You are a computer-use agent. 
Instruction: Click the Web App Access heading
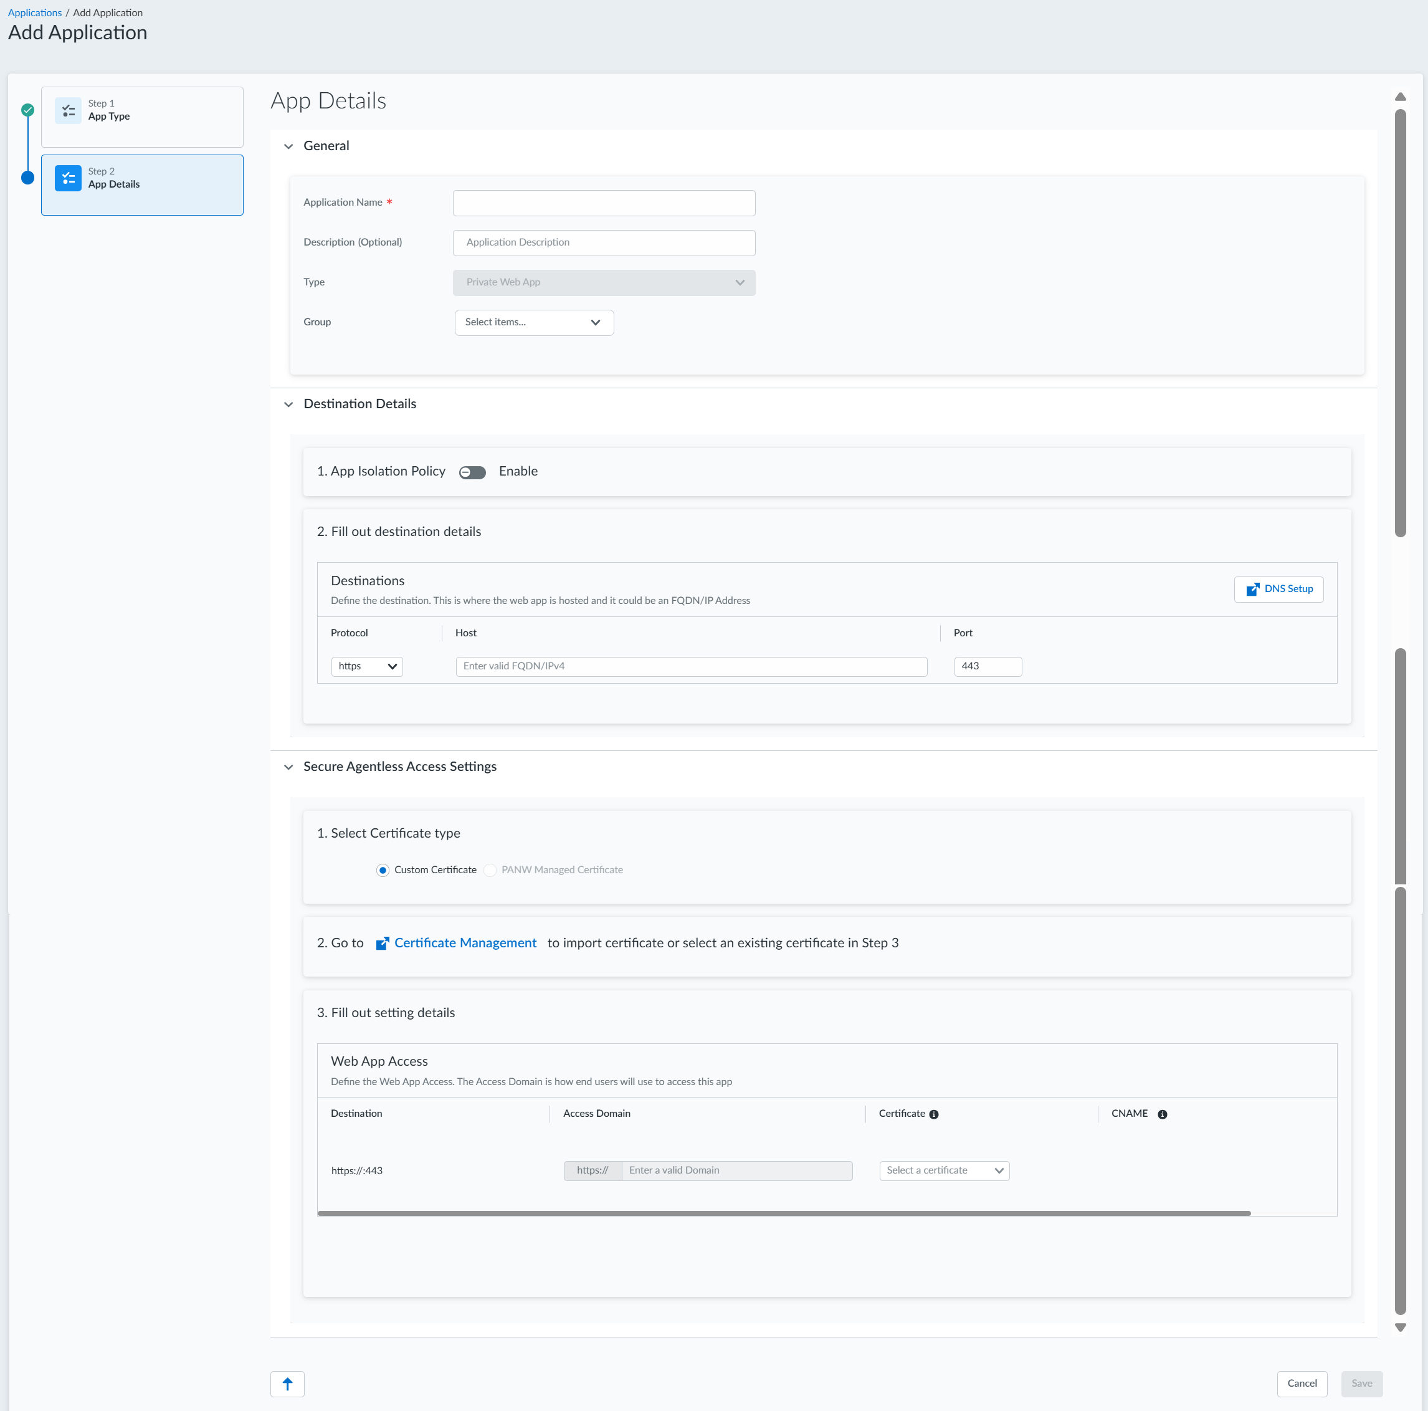[x=379, y=1061]
